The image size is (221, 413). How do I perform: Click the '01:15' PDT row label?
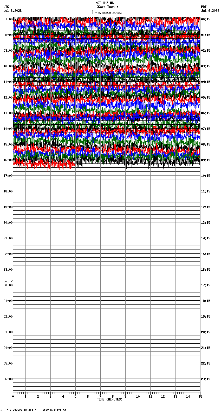[206, 35]
